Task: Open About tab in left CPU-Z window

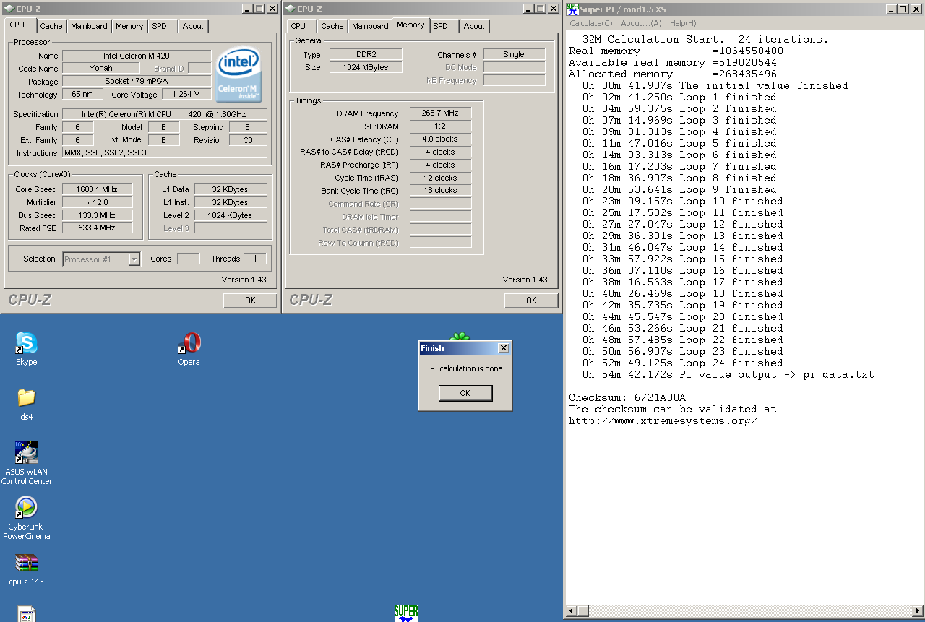Action: click(x=193, y=26)
